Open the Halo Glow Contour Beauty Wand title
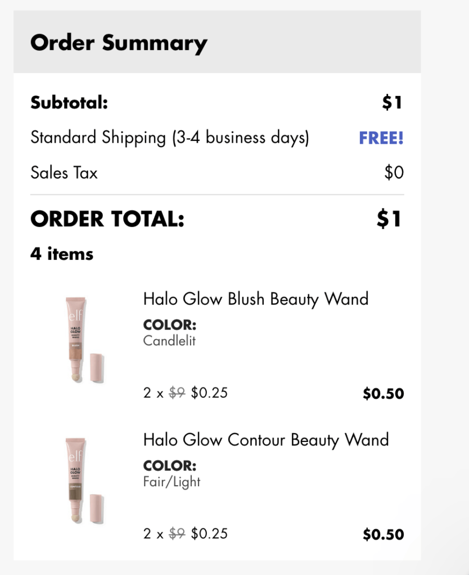This screenshot has height=575, width=469. coord(266,440)
